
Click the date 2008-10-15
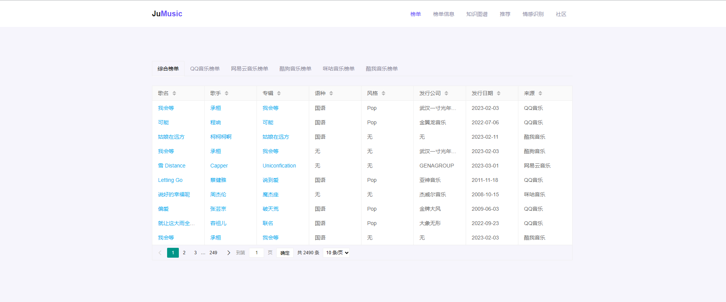[x=485, y=194]
